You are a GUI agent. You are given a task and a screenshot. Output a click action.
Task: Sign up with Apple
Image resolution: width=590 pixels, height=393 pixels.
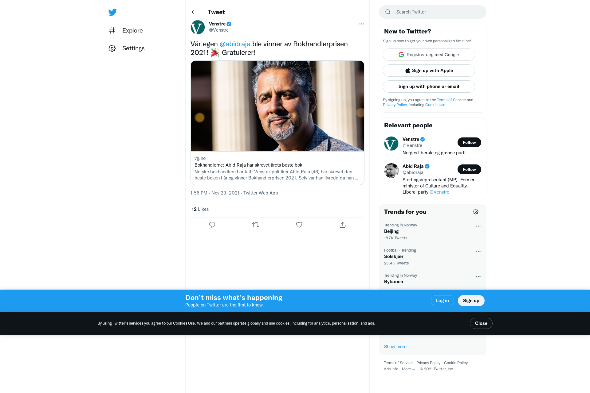click(x=429, y=71)
